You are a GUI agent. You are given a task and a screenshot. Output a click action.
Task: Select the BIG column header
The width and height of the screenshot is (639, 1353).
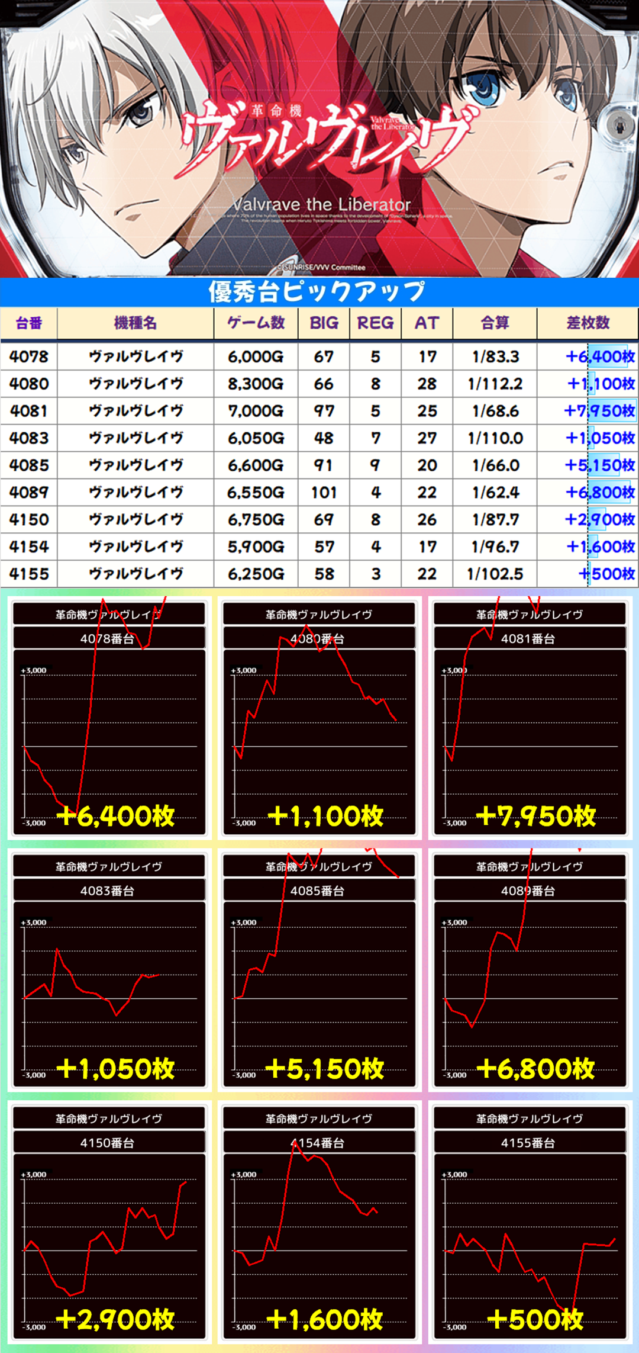pos(324,323)
